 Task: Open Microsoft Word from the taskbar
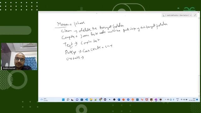point(119,100)
